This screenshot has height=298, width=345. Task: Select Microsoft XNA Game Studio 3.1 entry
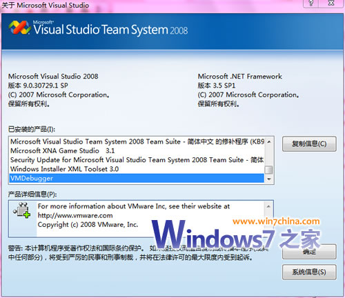(137, 151)
